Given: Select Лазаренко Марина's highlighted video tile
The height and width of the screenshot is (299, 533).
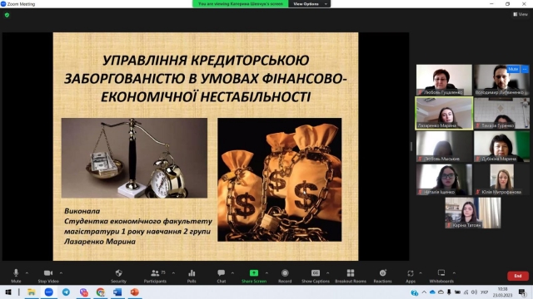Looking at the screenshot, I should click(x=444, y=113).
